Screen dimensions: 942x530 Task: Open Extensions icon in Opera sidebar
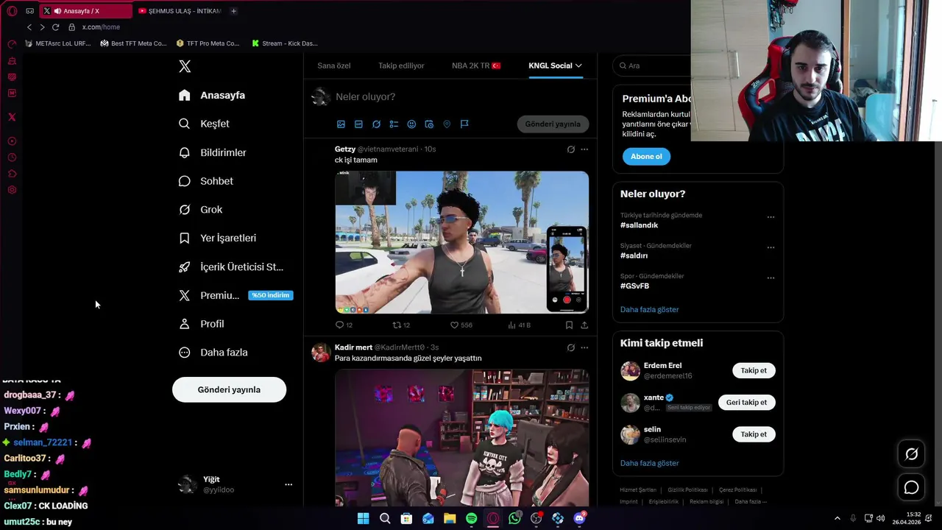[12, 174]
